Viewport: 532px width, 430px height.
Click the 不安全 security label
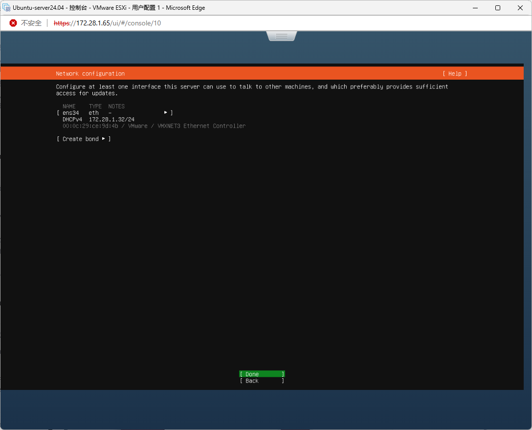point(31,23)
